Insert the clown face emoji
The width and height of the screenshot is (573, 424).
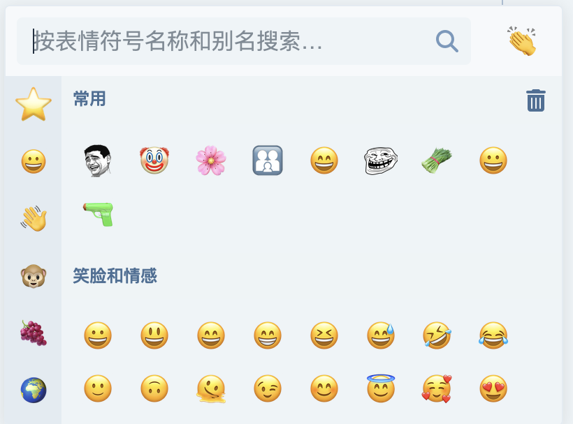click(154, 160)
